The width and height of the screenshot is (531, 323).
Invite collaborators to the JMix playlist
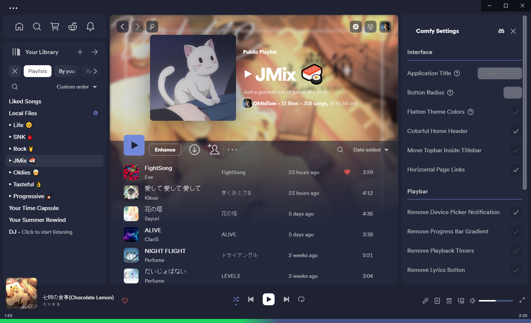[x=213, y=149]
